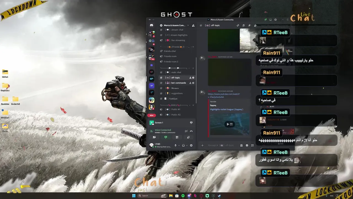Open User Settings gear next to FHD
The height and width of the screenshot is (199, 353).
click(x=191, y=145)
